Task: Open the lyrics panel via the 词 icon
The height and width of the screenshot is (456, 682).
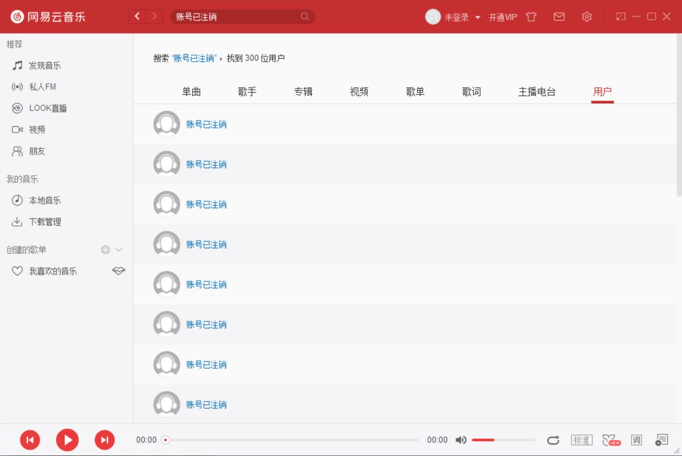Action: pos(636,440)
